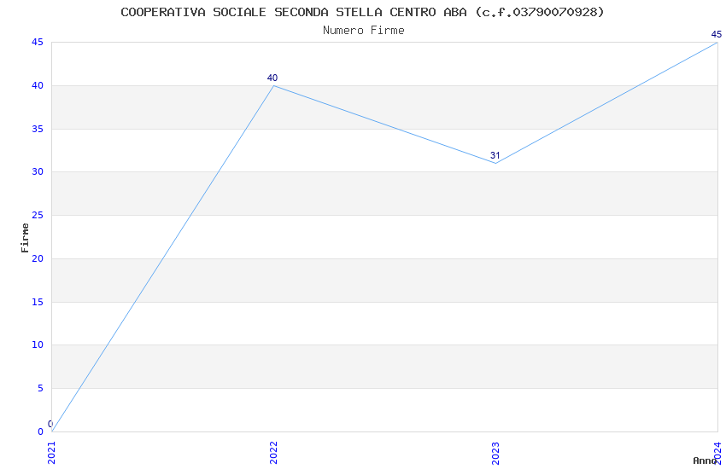Select the 2021 year label on x-axis
The width and height of the screenshot is (726, 469).
coord(52,452)
